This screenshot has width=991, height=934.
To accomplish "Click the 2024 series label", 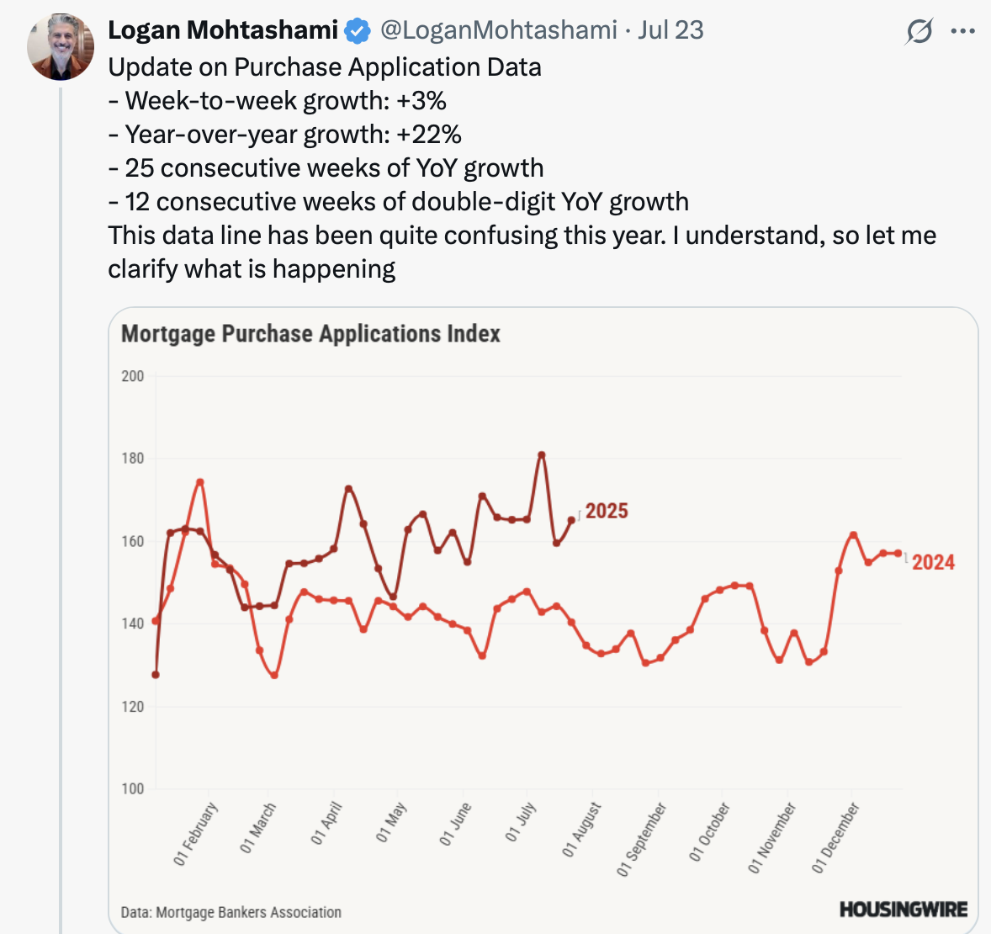I will click(934, 562).
